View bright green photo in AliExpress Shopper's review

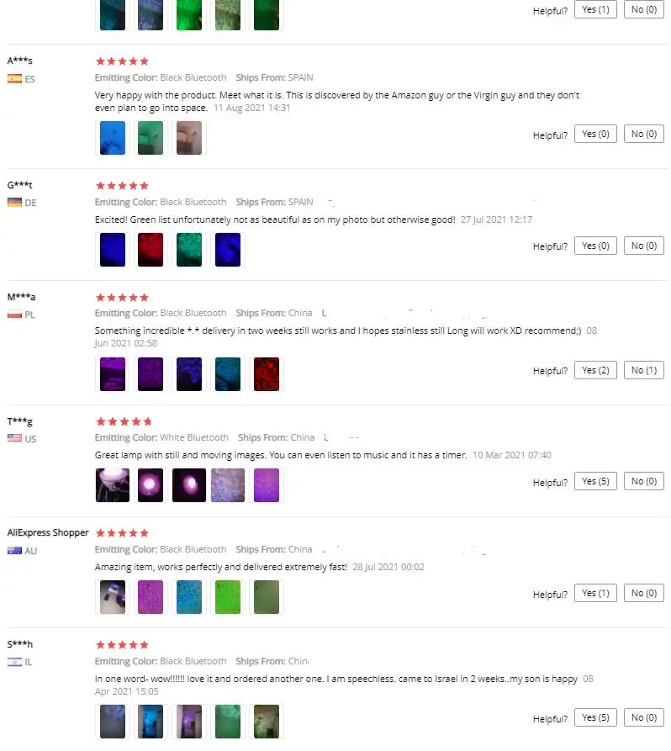point(228,597)
